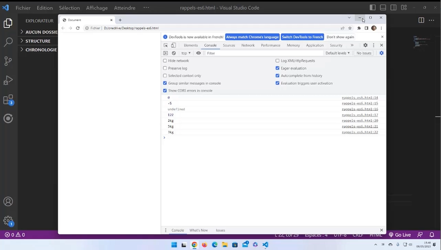The width and height of the screenshot is (441, 250).
Task: Click VS Code notifications bell in status bar
Action: 432,234
